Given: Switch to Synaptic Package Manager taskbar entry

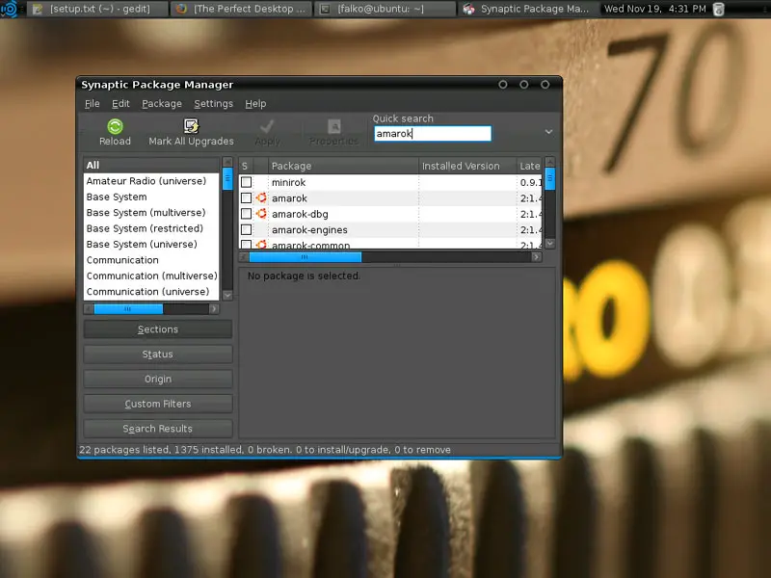Looking at the screenshot, I should (526, 9).
